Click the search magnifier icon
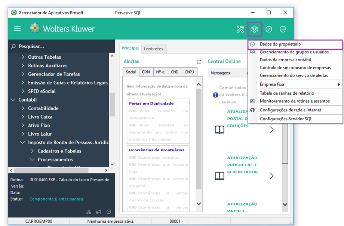Viewport: 344px width, 226px height. tap(13, 46)
